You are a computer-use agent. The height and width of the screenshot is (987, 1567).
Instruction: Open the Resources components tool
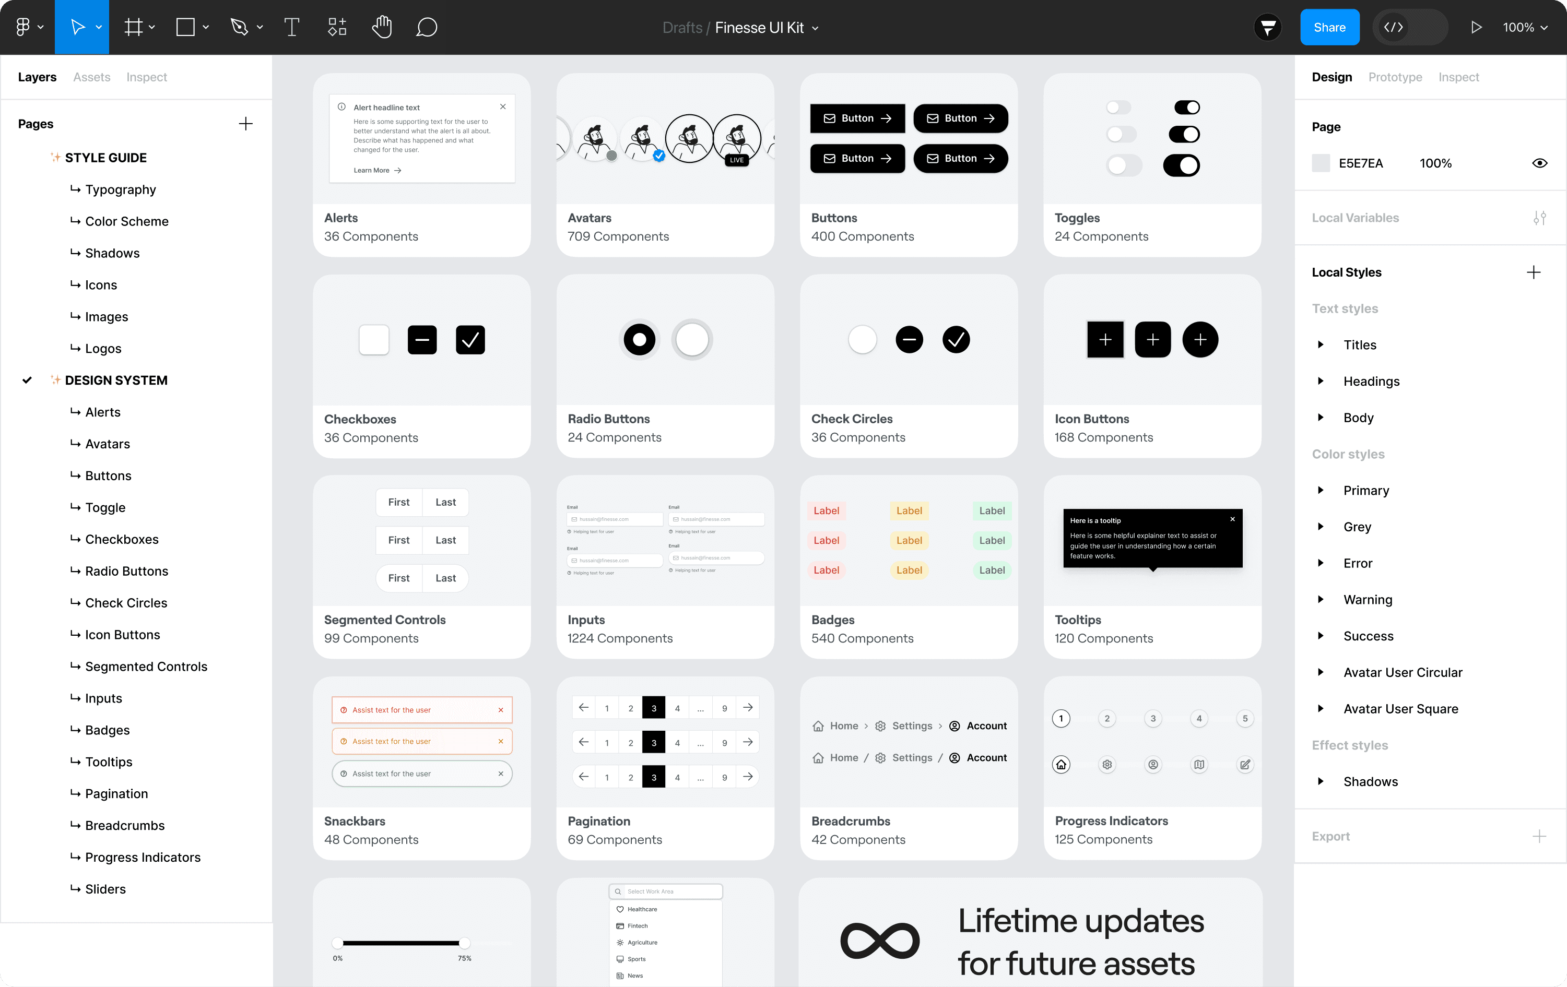pos(337,27)
